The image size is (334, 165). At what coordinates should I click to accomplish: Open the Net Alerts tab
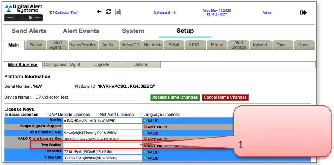[x=153, y=45]
